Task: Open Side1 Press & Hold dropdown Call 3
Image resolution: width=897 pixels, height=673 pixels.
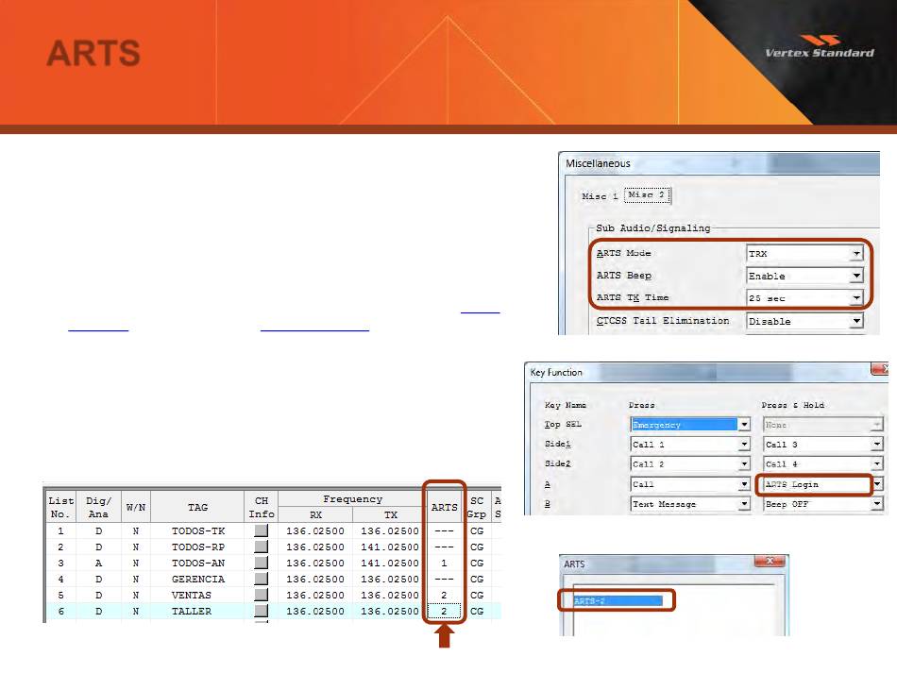Action: (x=822, y=445)
